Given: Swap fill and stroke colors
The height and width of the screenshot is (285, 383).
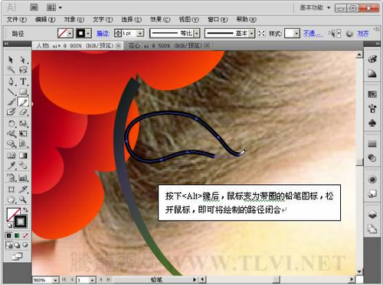Looking at the screenshot, I should tap(25, 210).
